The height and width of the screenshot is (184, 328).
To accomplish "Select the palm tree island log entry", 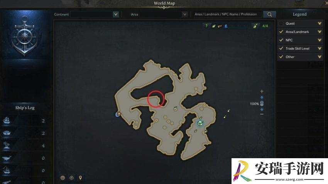I will coord(25,146).
